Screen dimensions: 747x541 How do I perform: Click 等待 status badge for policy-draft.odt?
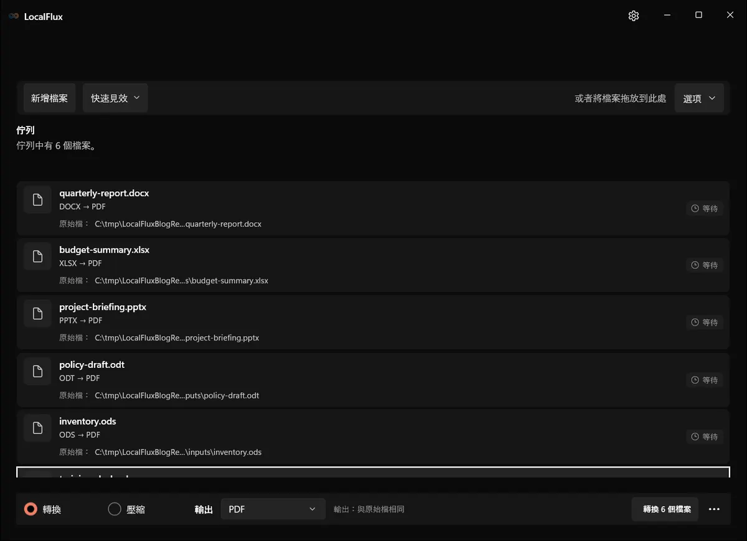[705, 380]
